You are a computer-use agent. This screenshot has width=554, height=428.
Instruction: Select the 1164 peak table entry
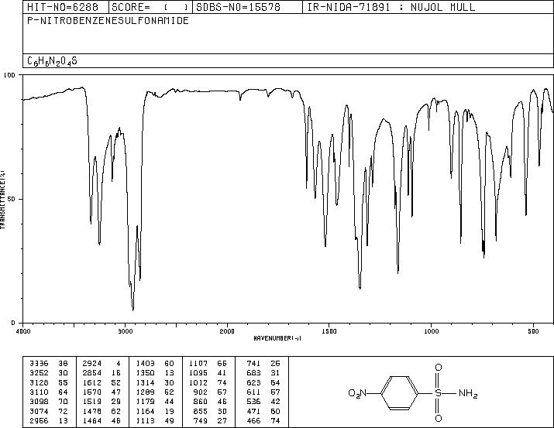(155, 411)
